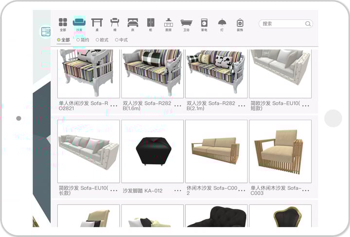
Task: Select the black footstool KA-012 thumbnail
Action: pyautogui.click(x=153, y=152)
